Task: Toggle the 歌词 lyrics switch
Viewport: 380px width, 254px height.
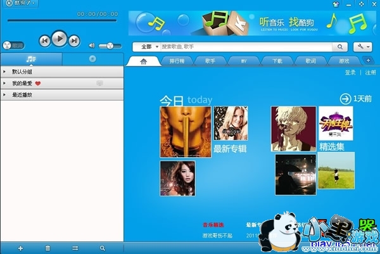Action: (x=13, y=46)
